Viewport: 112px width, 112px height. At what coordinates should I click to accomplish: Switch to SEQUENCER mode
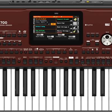coord(9,36)
